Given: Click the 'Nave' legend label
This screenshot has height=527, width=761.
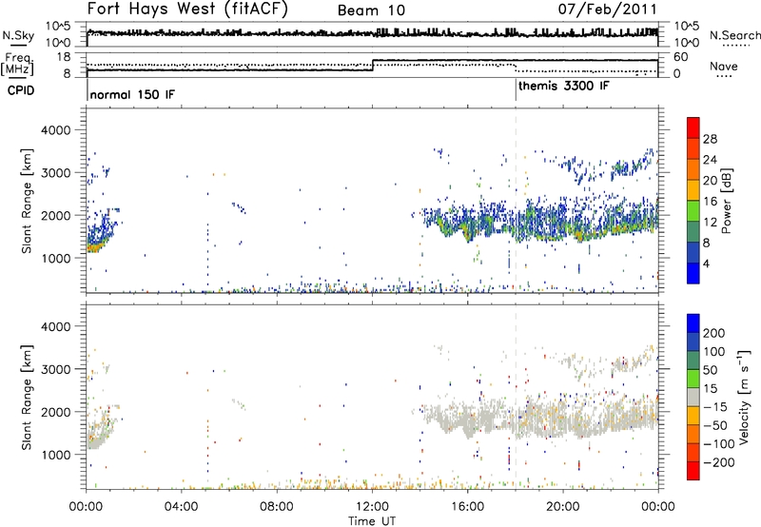Looking at the screenshot, I should [724, 67].
